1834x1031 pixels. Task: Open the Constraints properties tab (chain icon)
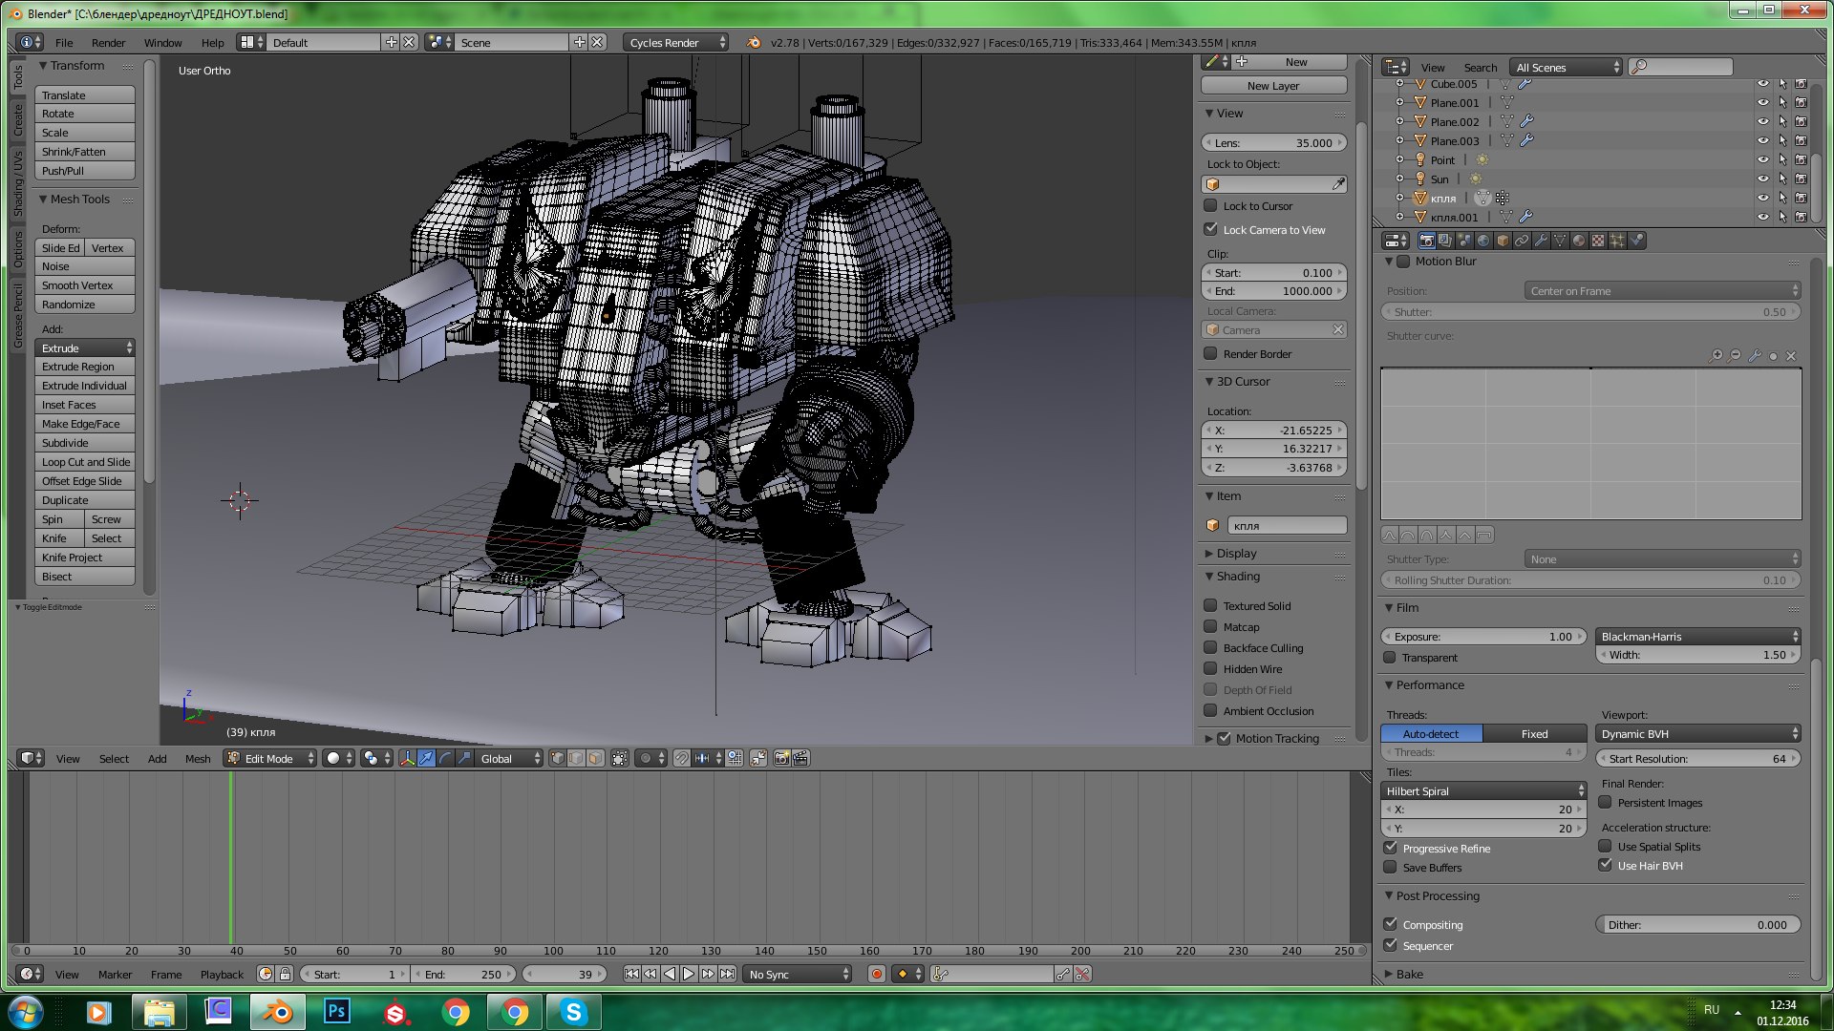[x=1522, y=241]
